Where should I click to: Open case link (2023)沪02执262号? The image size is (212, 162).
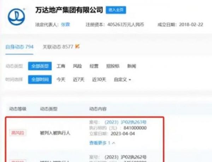click(x=125, y=157)
